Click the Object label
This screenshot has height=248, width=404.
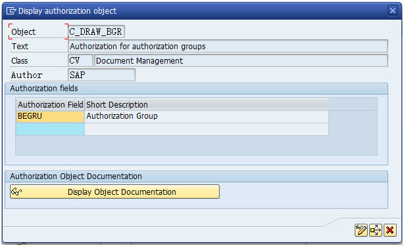click(23, 32)
